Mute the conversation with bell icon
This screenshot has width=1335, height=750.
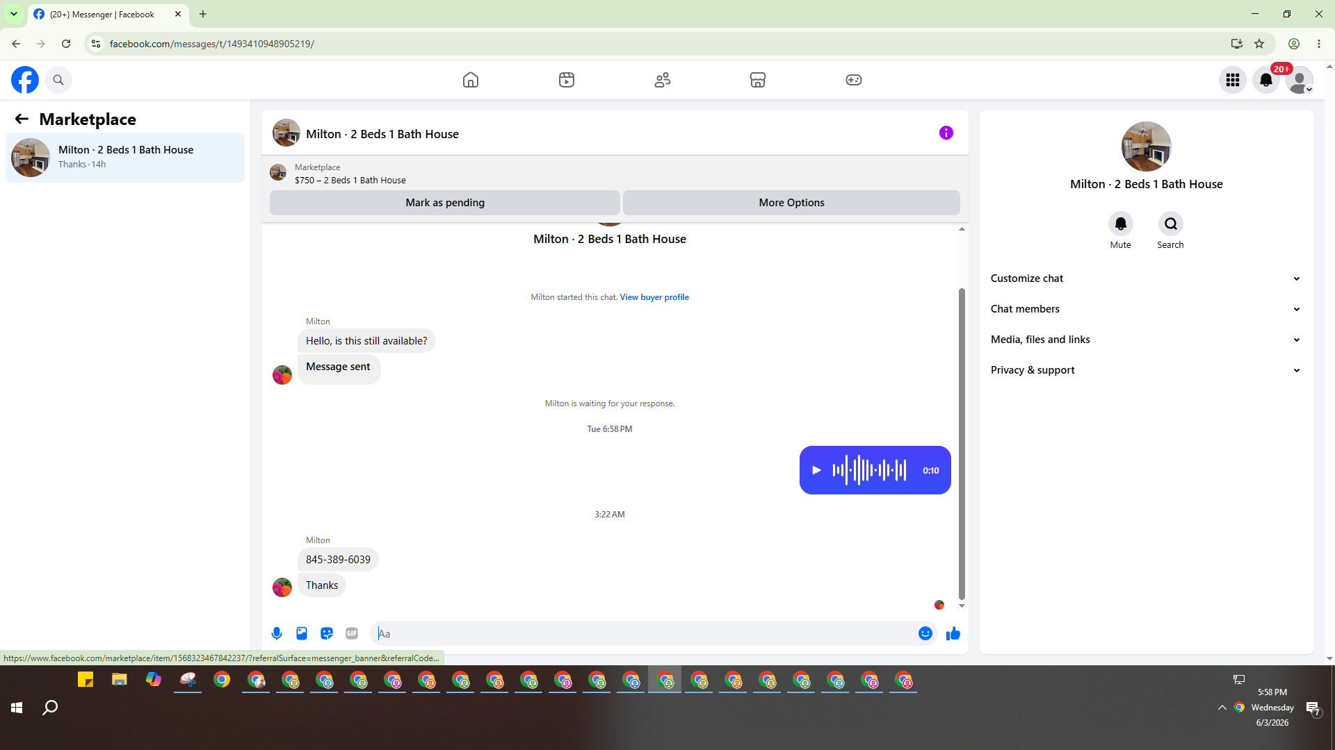click(1121, 224)
